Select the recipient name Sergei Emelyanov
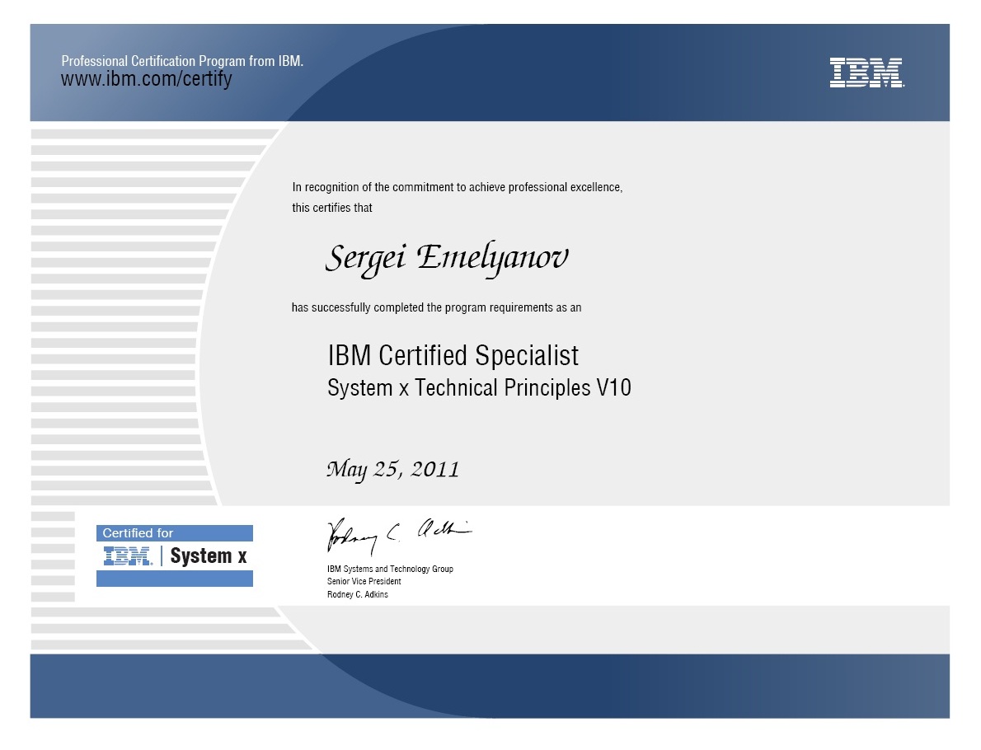Screen dimensions: 981x750 [447, 258]
